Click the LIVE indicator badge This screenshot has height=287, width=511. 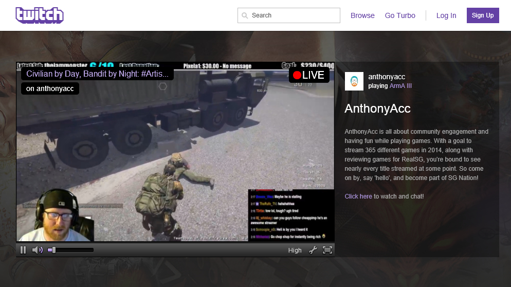click(x=308, y=75)
